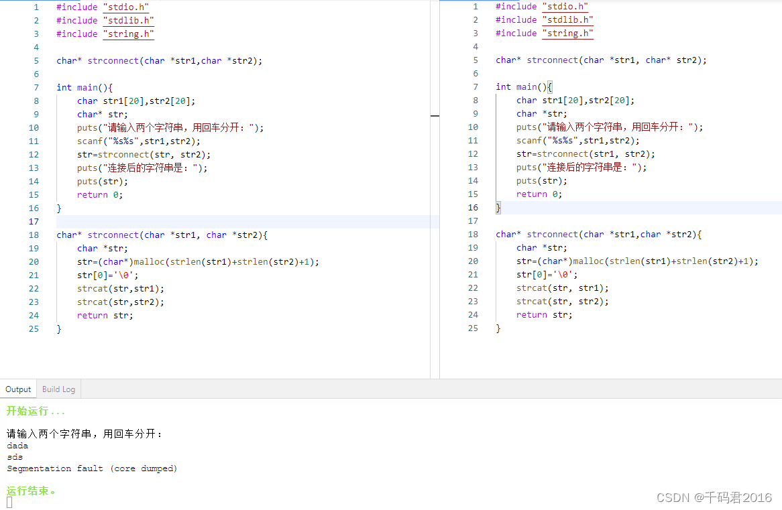Select the Output tab
The height and width of the screenshot is (510, 782).
click(x=17, y=389)
